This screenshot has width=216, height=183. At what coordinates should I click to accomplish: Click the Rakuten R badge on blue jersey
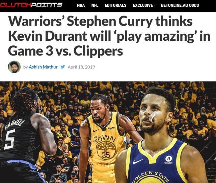pos(168,160)
